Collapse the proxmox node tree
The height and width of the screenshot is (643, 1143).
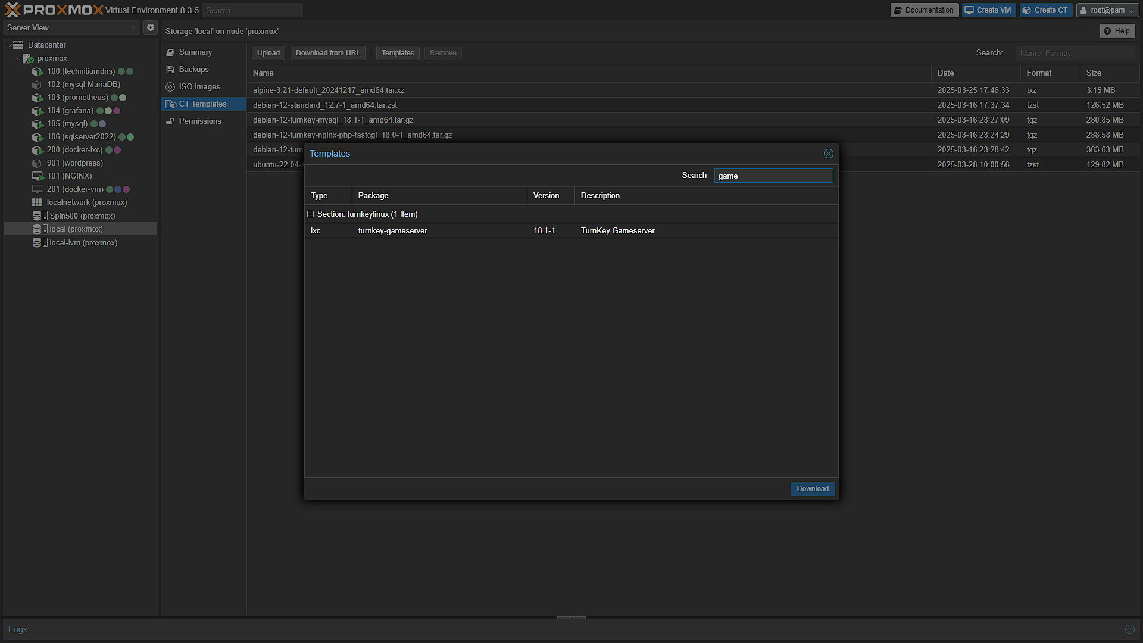click(x=18, y=58)
